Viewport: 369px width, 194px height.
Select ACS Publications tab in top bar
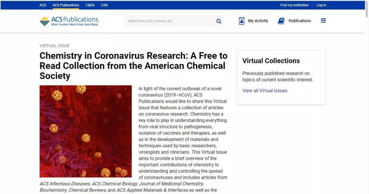(66, 5)
